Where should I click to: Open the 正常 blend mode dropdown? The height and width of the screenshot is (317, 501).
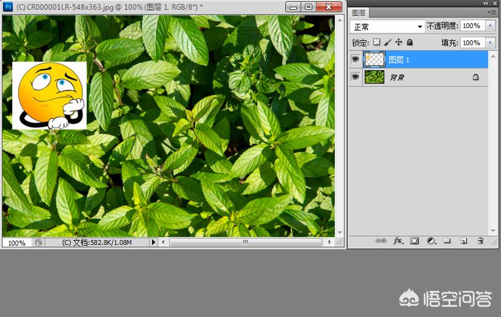387,26
